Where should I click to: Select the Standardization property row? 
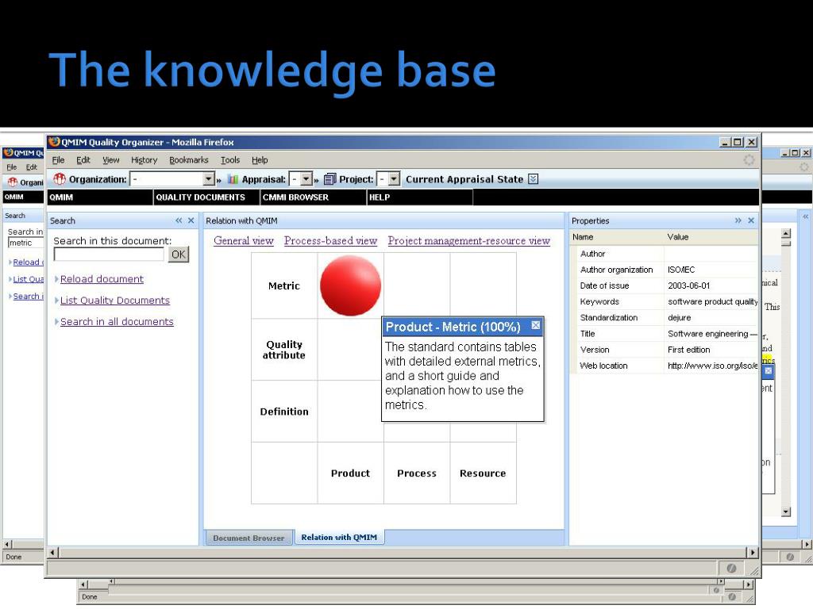click(665, 318)
